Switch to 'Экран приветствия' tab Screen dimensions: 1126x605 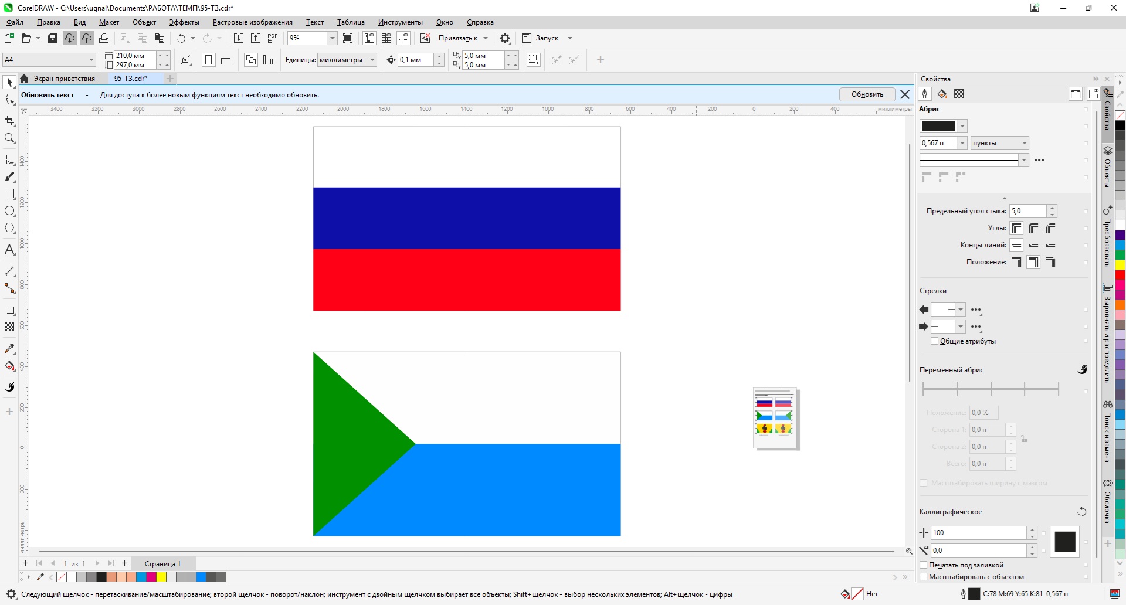coord(64,79)
